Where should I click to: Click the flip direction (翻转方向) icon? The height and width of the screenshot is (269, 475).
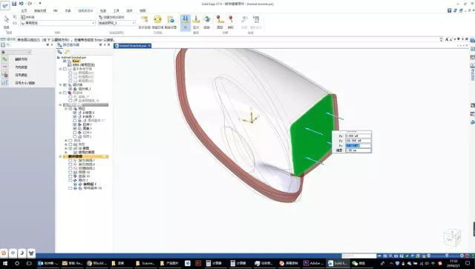tap(5, 59)
